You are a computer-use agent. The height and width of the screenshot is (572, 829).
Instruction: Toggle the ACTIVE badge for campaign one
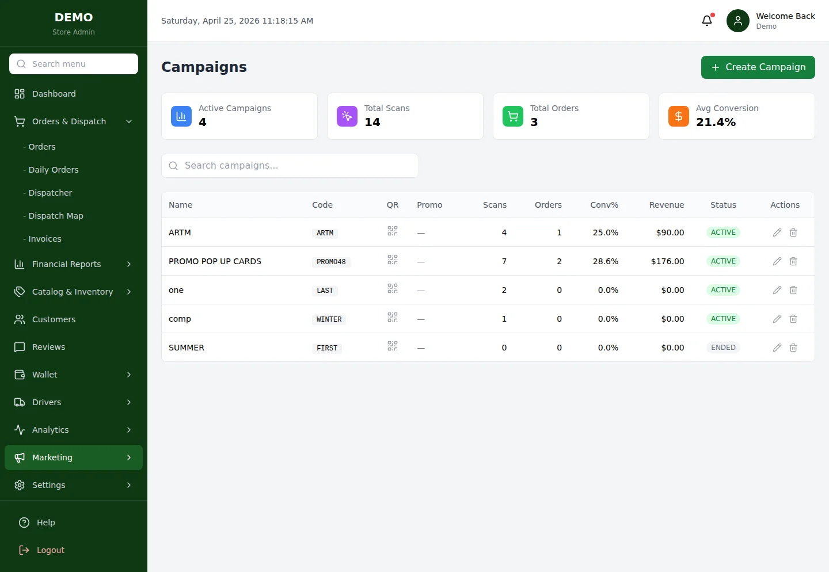[x=723, y=290]
